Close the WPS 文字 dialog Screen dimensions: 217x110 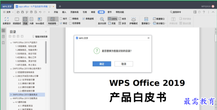pyautogui.click(x=148, y=38)
